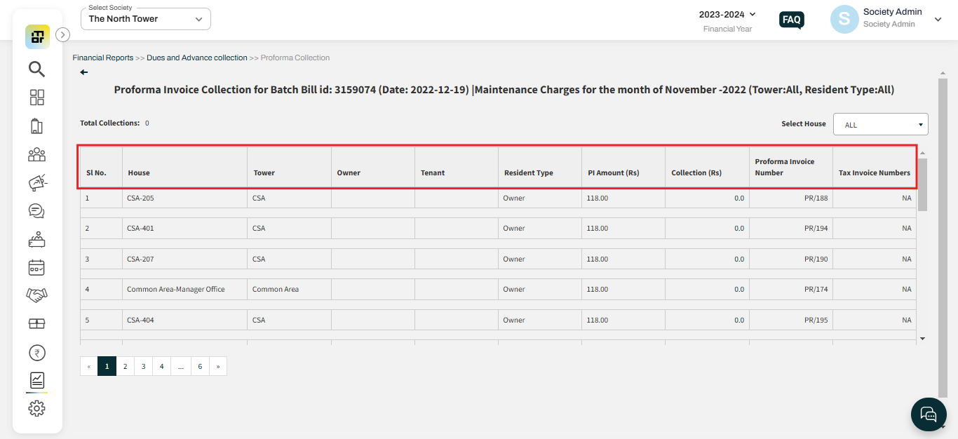The image size is (958, 439).
Task: Expand the sidebar with the arrow toggle
Action: 62,34
